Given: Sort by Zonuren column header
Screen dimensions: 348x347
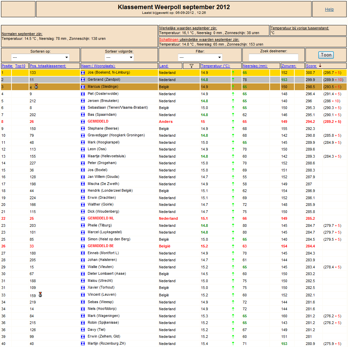Looking at the screenshot, I should 289,66.
